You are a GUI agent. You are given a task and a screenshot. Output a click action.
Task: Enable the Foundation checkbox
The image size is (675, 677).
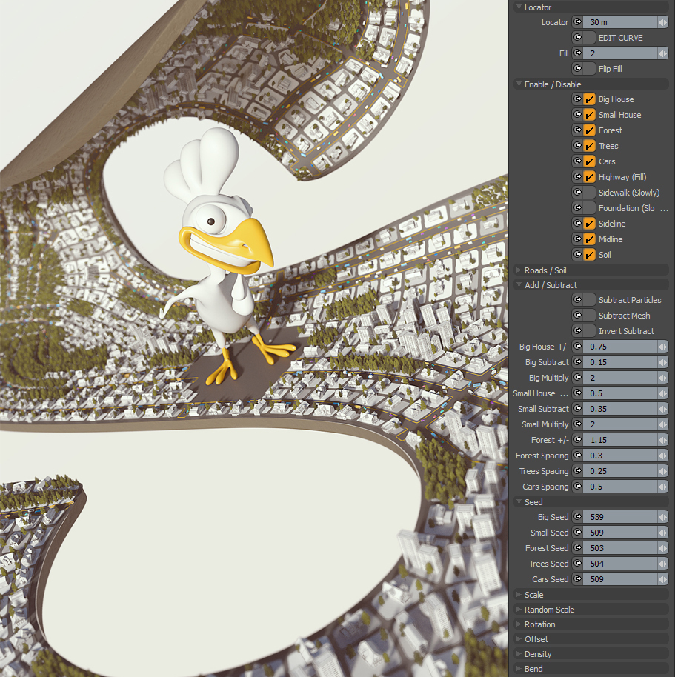[590, 208]
